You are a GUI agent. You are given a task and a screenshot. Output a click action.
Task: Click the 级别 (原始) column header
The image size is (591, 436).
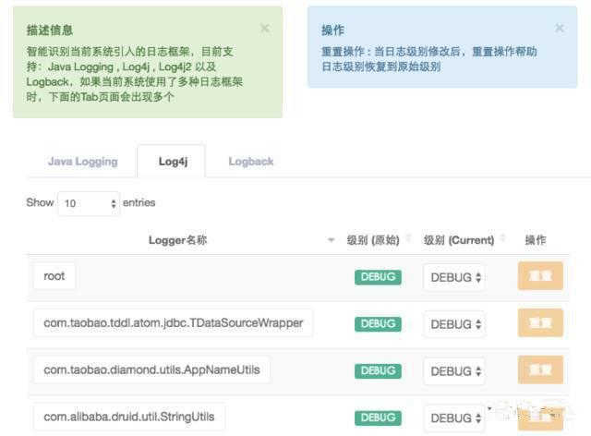(x=373, y=240)
